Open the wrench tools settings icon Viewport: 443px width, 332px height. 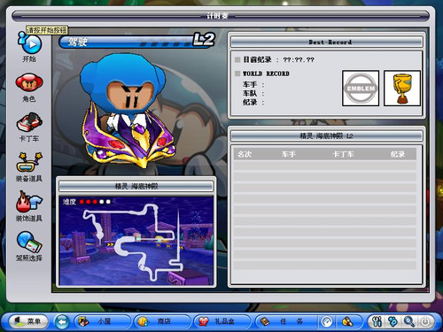pos(377,321)
